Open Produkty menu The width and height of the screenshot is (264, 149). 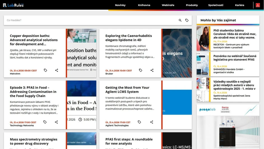pyautogui.click(x=192, y=5)
